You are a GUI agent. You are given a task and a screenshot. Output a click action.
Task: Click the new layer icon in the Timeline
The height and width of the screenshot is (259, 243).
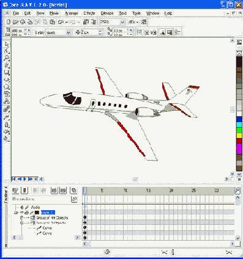tap(15, 191)
